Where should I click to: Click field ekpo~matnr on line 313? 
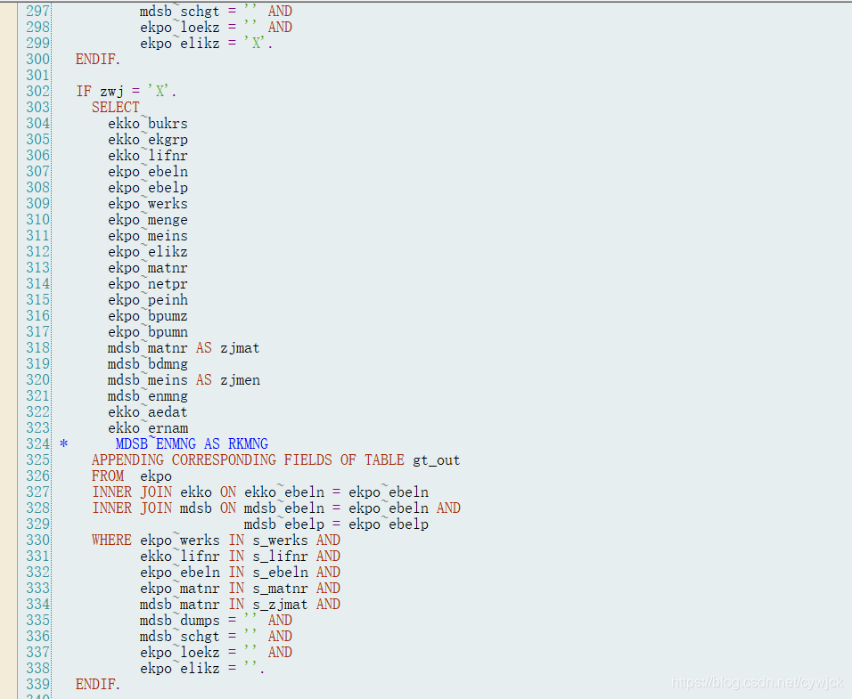(x=148, y=267)
